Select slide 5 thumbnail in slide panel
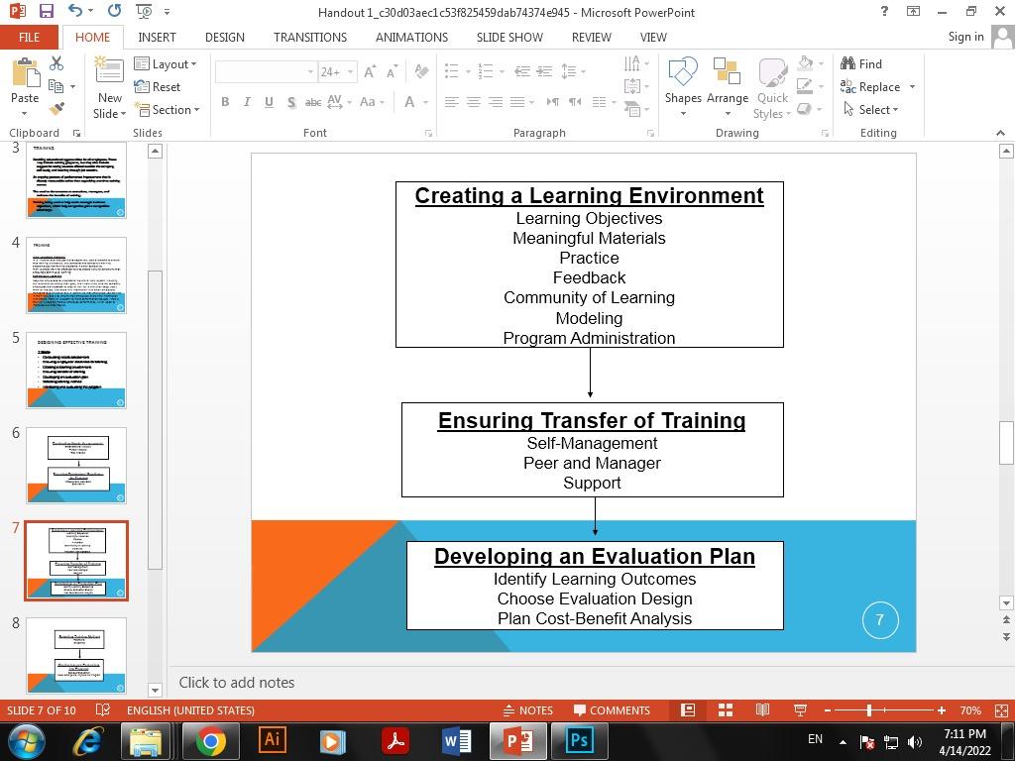 click(x=74, y=369)
